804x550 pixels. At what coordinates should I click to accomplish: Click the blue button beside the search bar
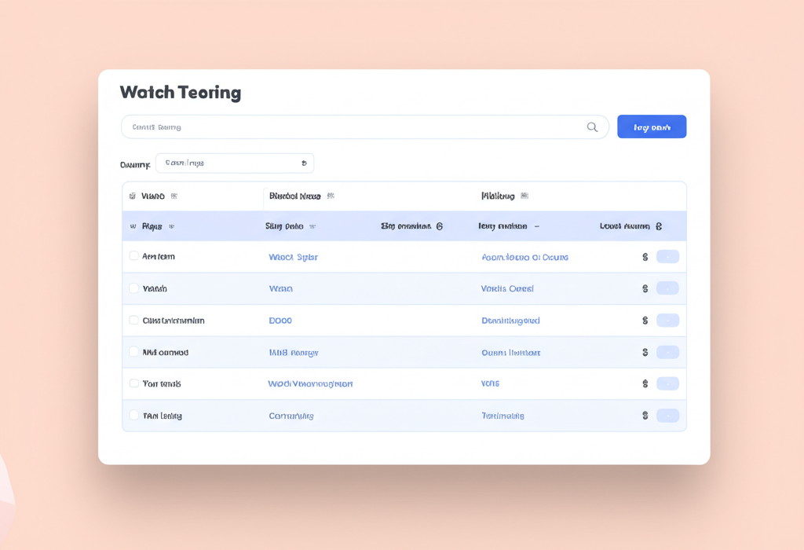pyautogui.click(x=652, y=126)
